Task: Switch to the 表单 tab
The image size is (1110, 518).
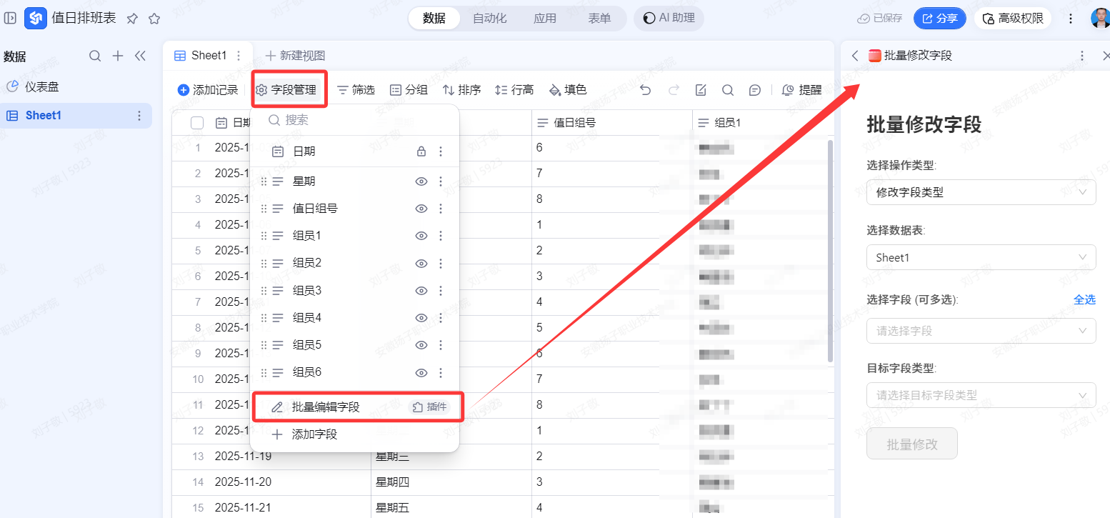Action: tap(599, 19)
